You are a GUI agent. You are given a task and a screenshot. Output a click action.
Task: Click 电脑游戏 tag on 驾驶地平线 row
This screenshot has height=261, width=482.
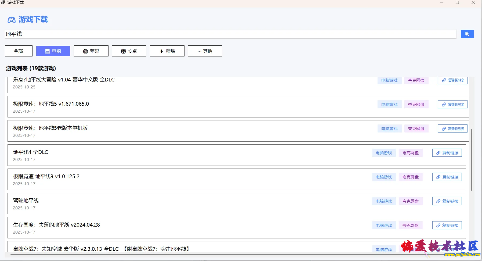[384, 201]
